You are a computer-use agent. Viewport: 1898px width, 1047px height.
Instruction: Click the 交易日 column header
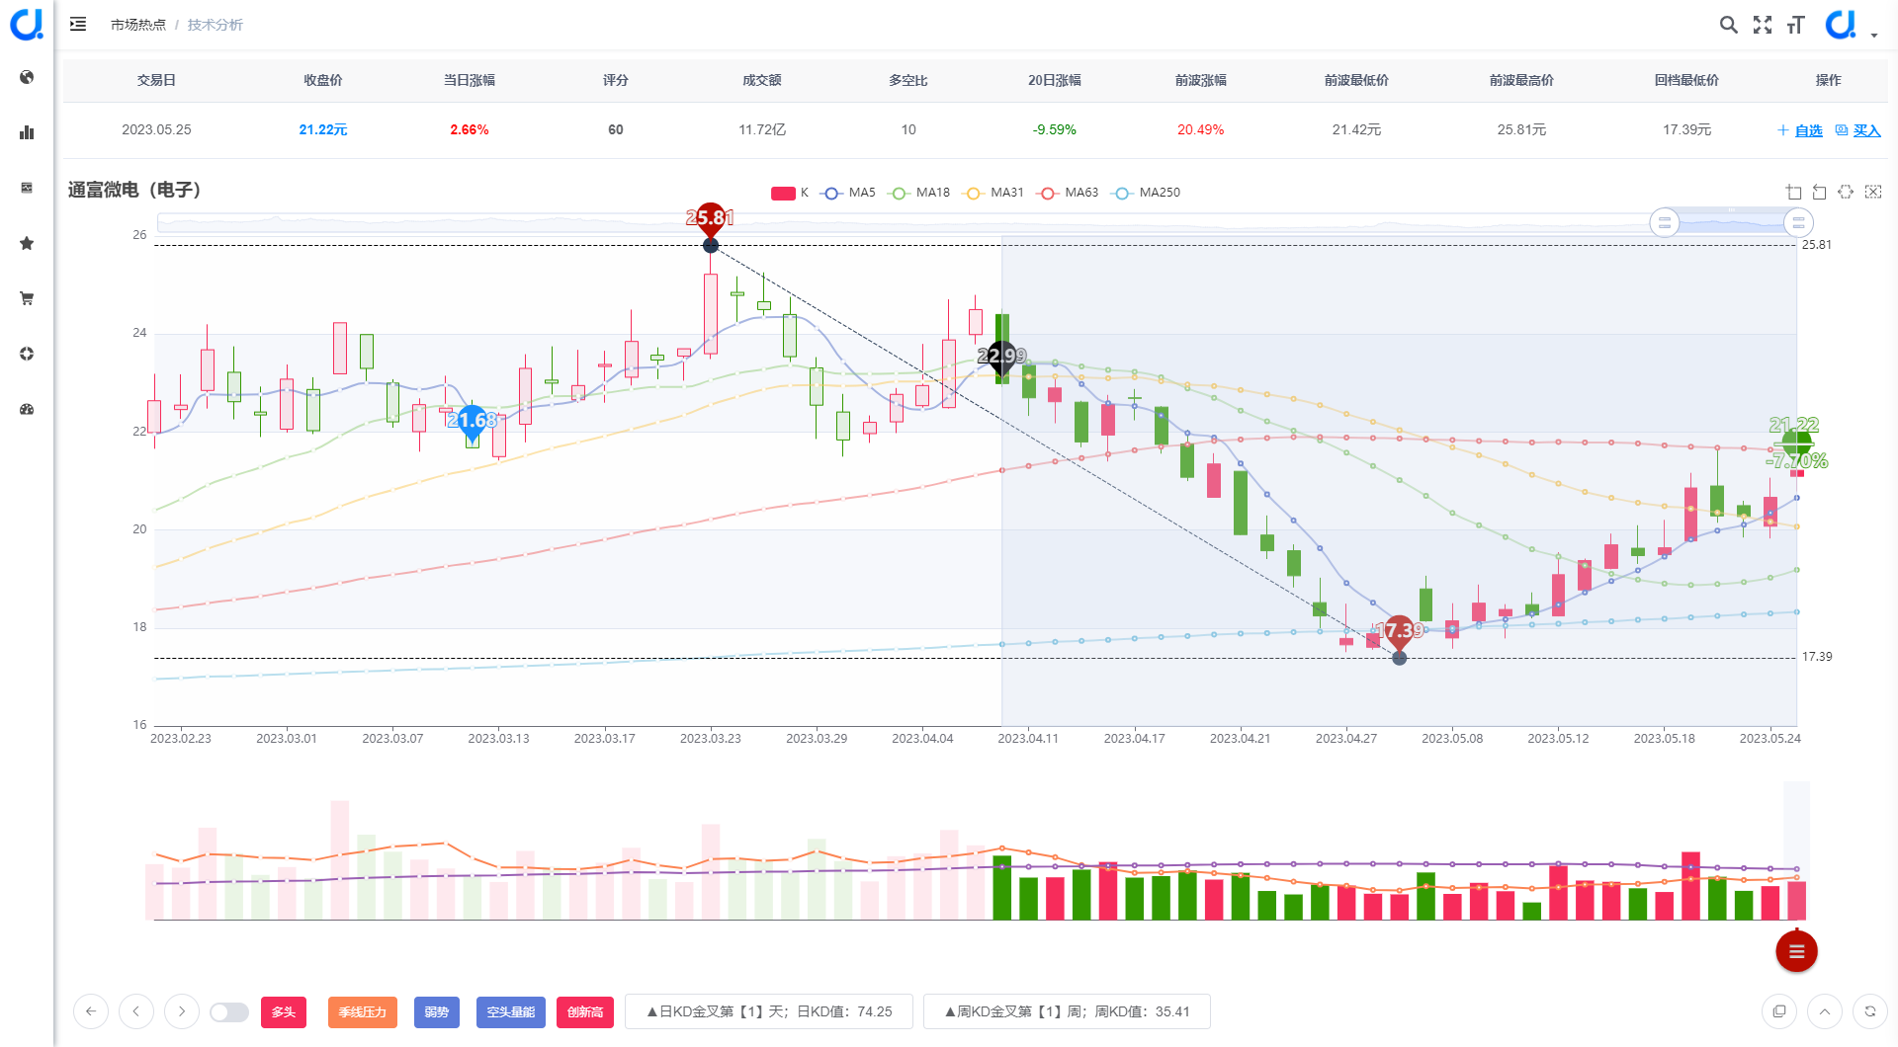(156, 80)
